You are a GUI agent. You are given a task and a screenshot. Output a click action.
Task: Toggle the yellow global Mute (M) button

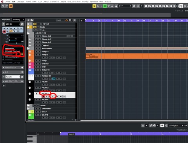point(94,6)
